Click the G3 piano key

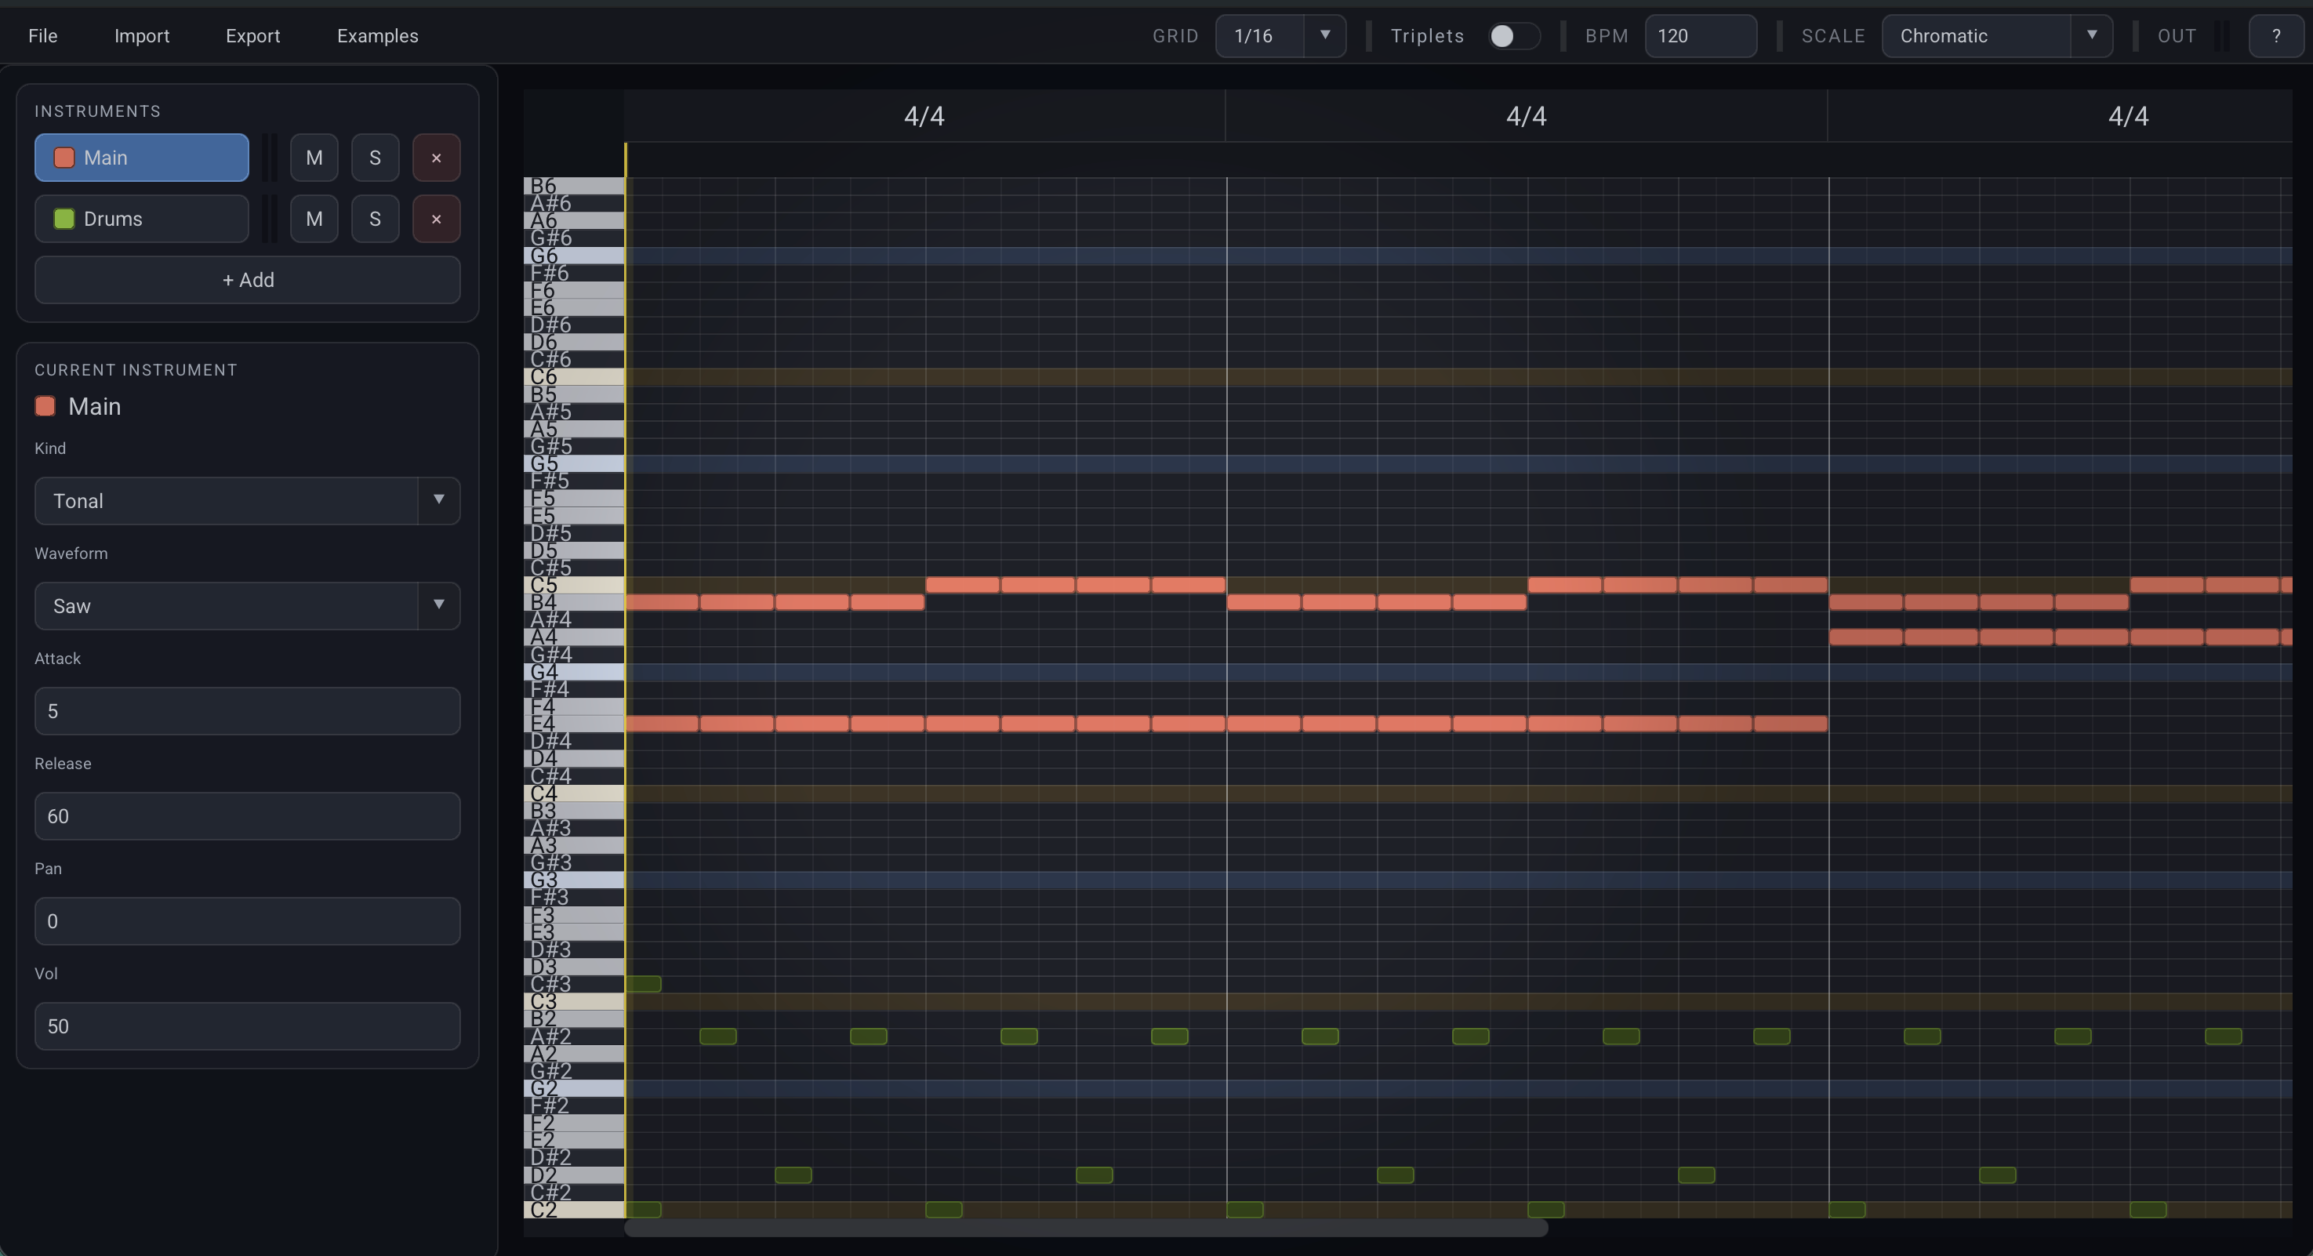(x=574, y=880)
